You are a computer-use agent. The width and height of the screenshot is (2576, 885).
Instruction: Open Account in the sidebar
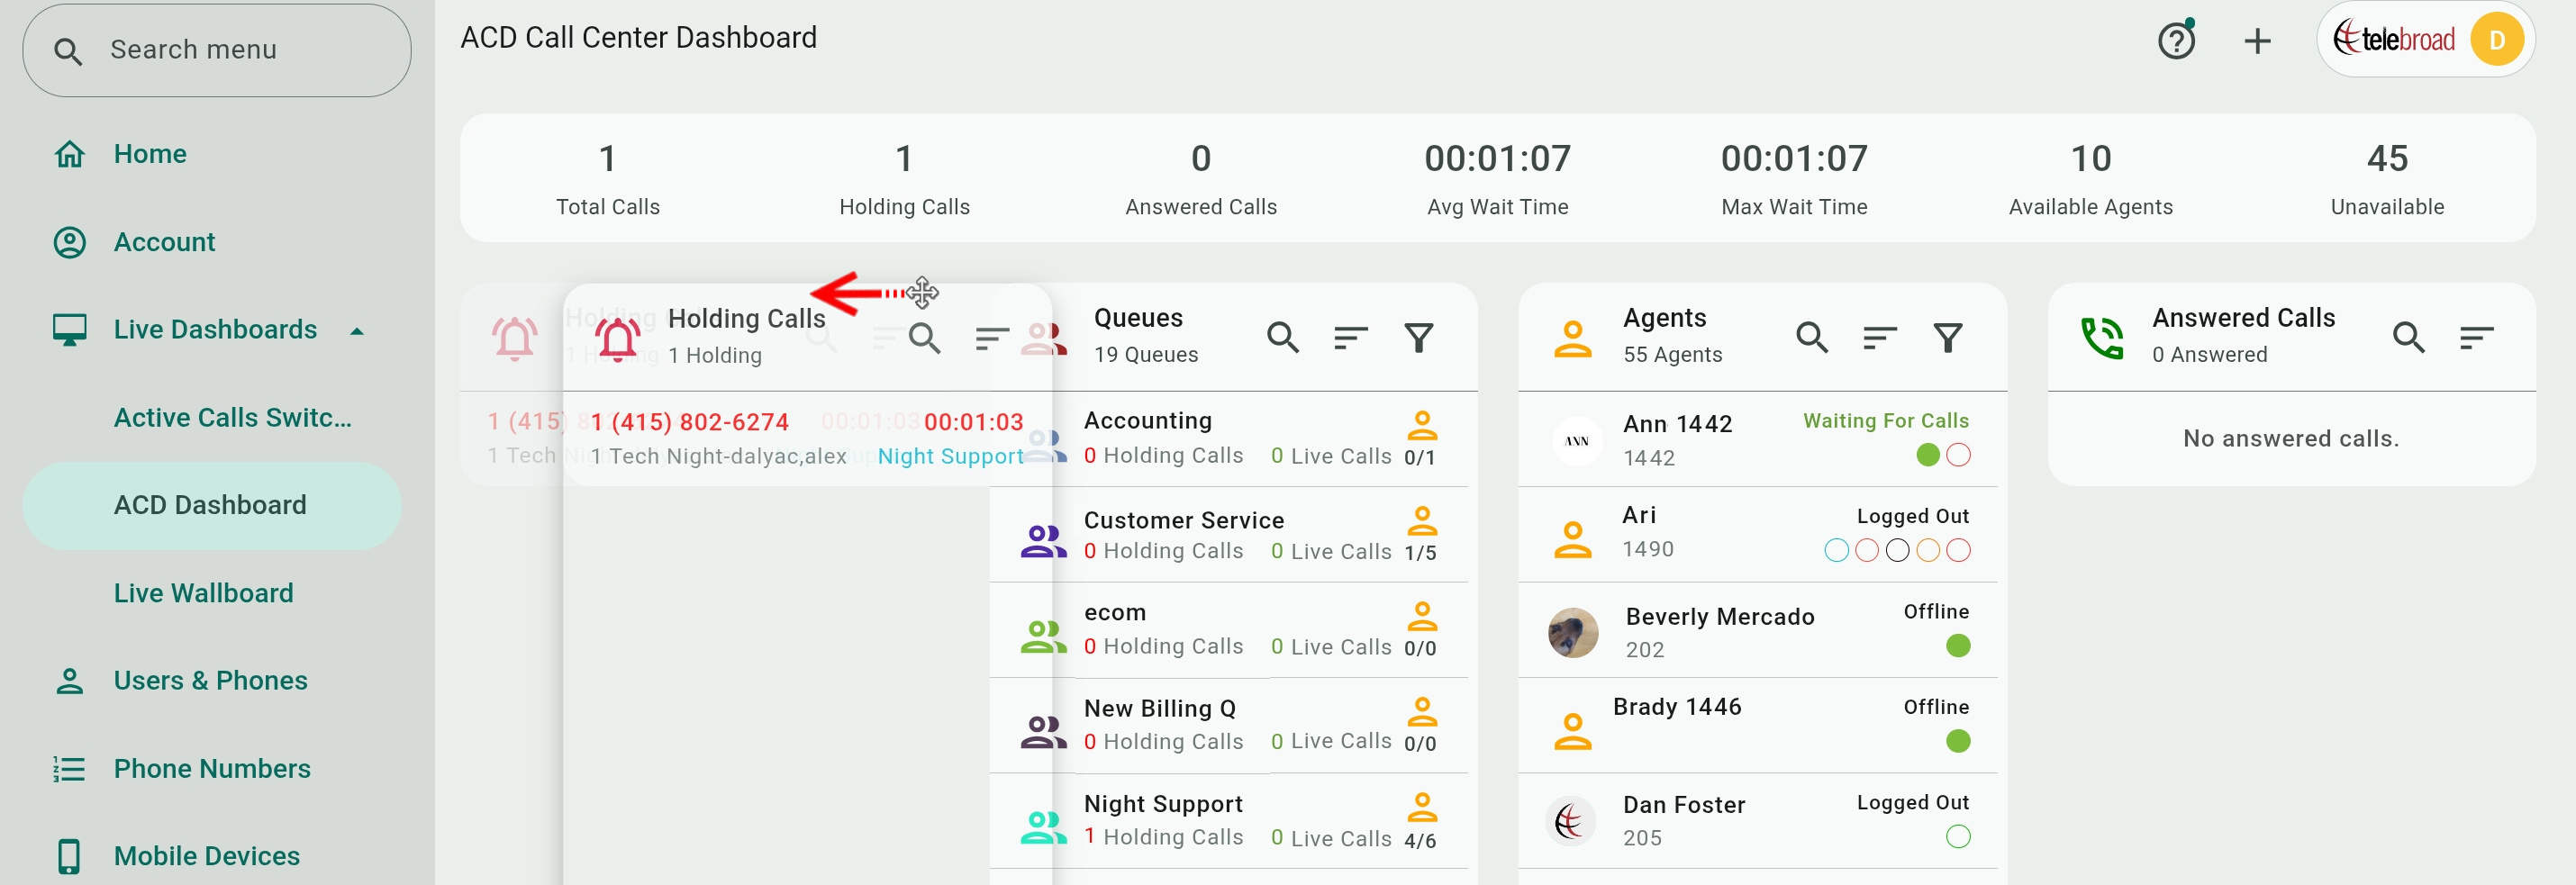click(164, 242)
